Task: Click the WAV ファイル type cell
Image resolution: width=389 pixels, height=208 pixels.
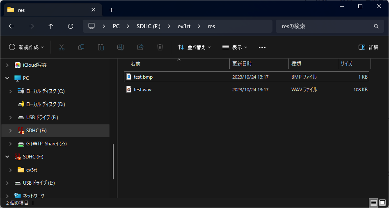Action: (x=304, y=90)
